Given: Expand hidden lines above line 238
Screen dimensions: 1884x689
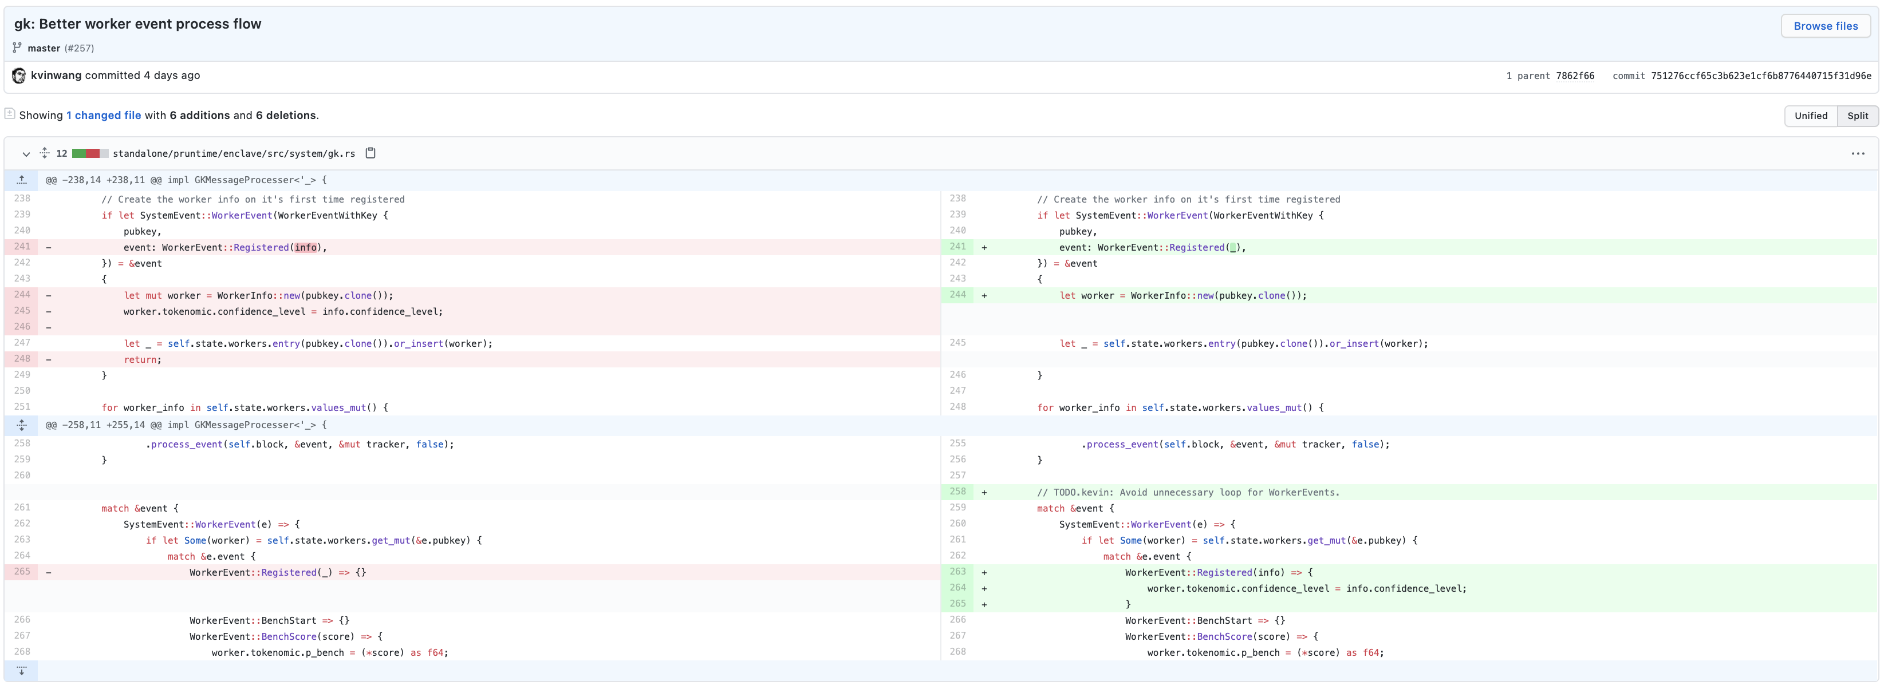Looking at the screenshot, I should coord(21,180).
